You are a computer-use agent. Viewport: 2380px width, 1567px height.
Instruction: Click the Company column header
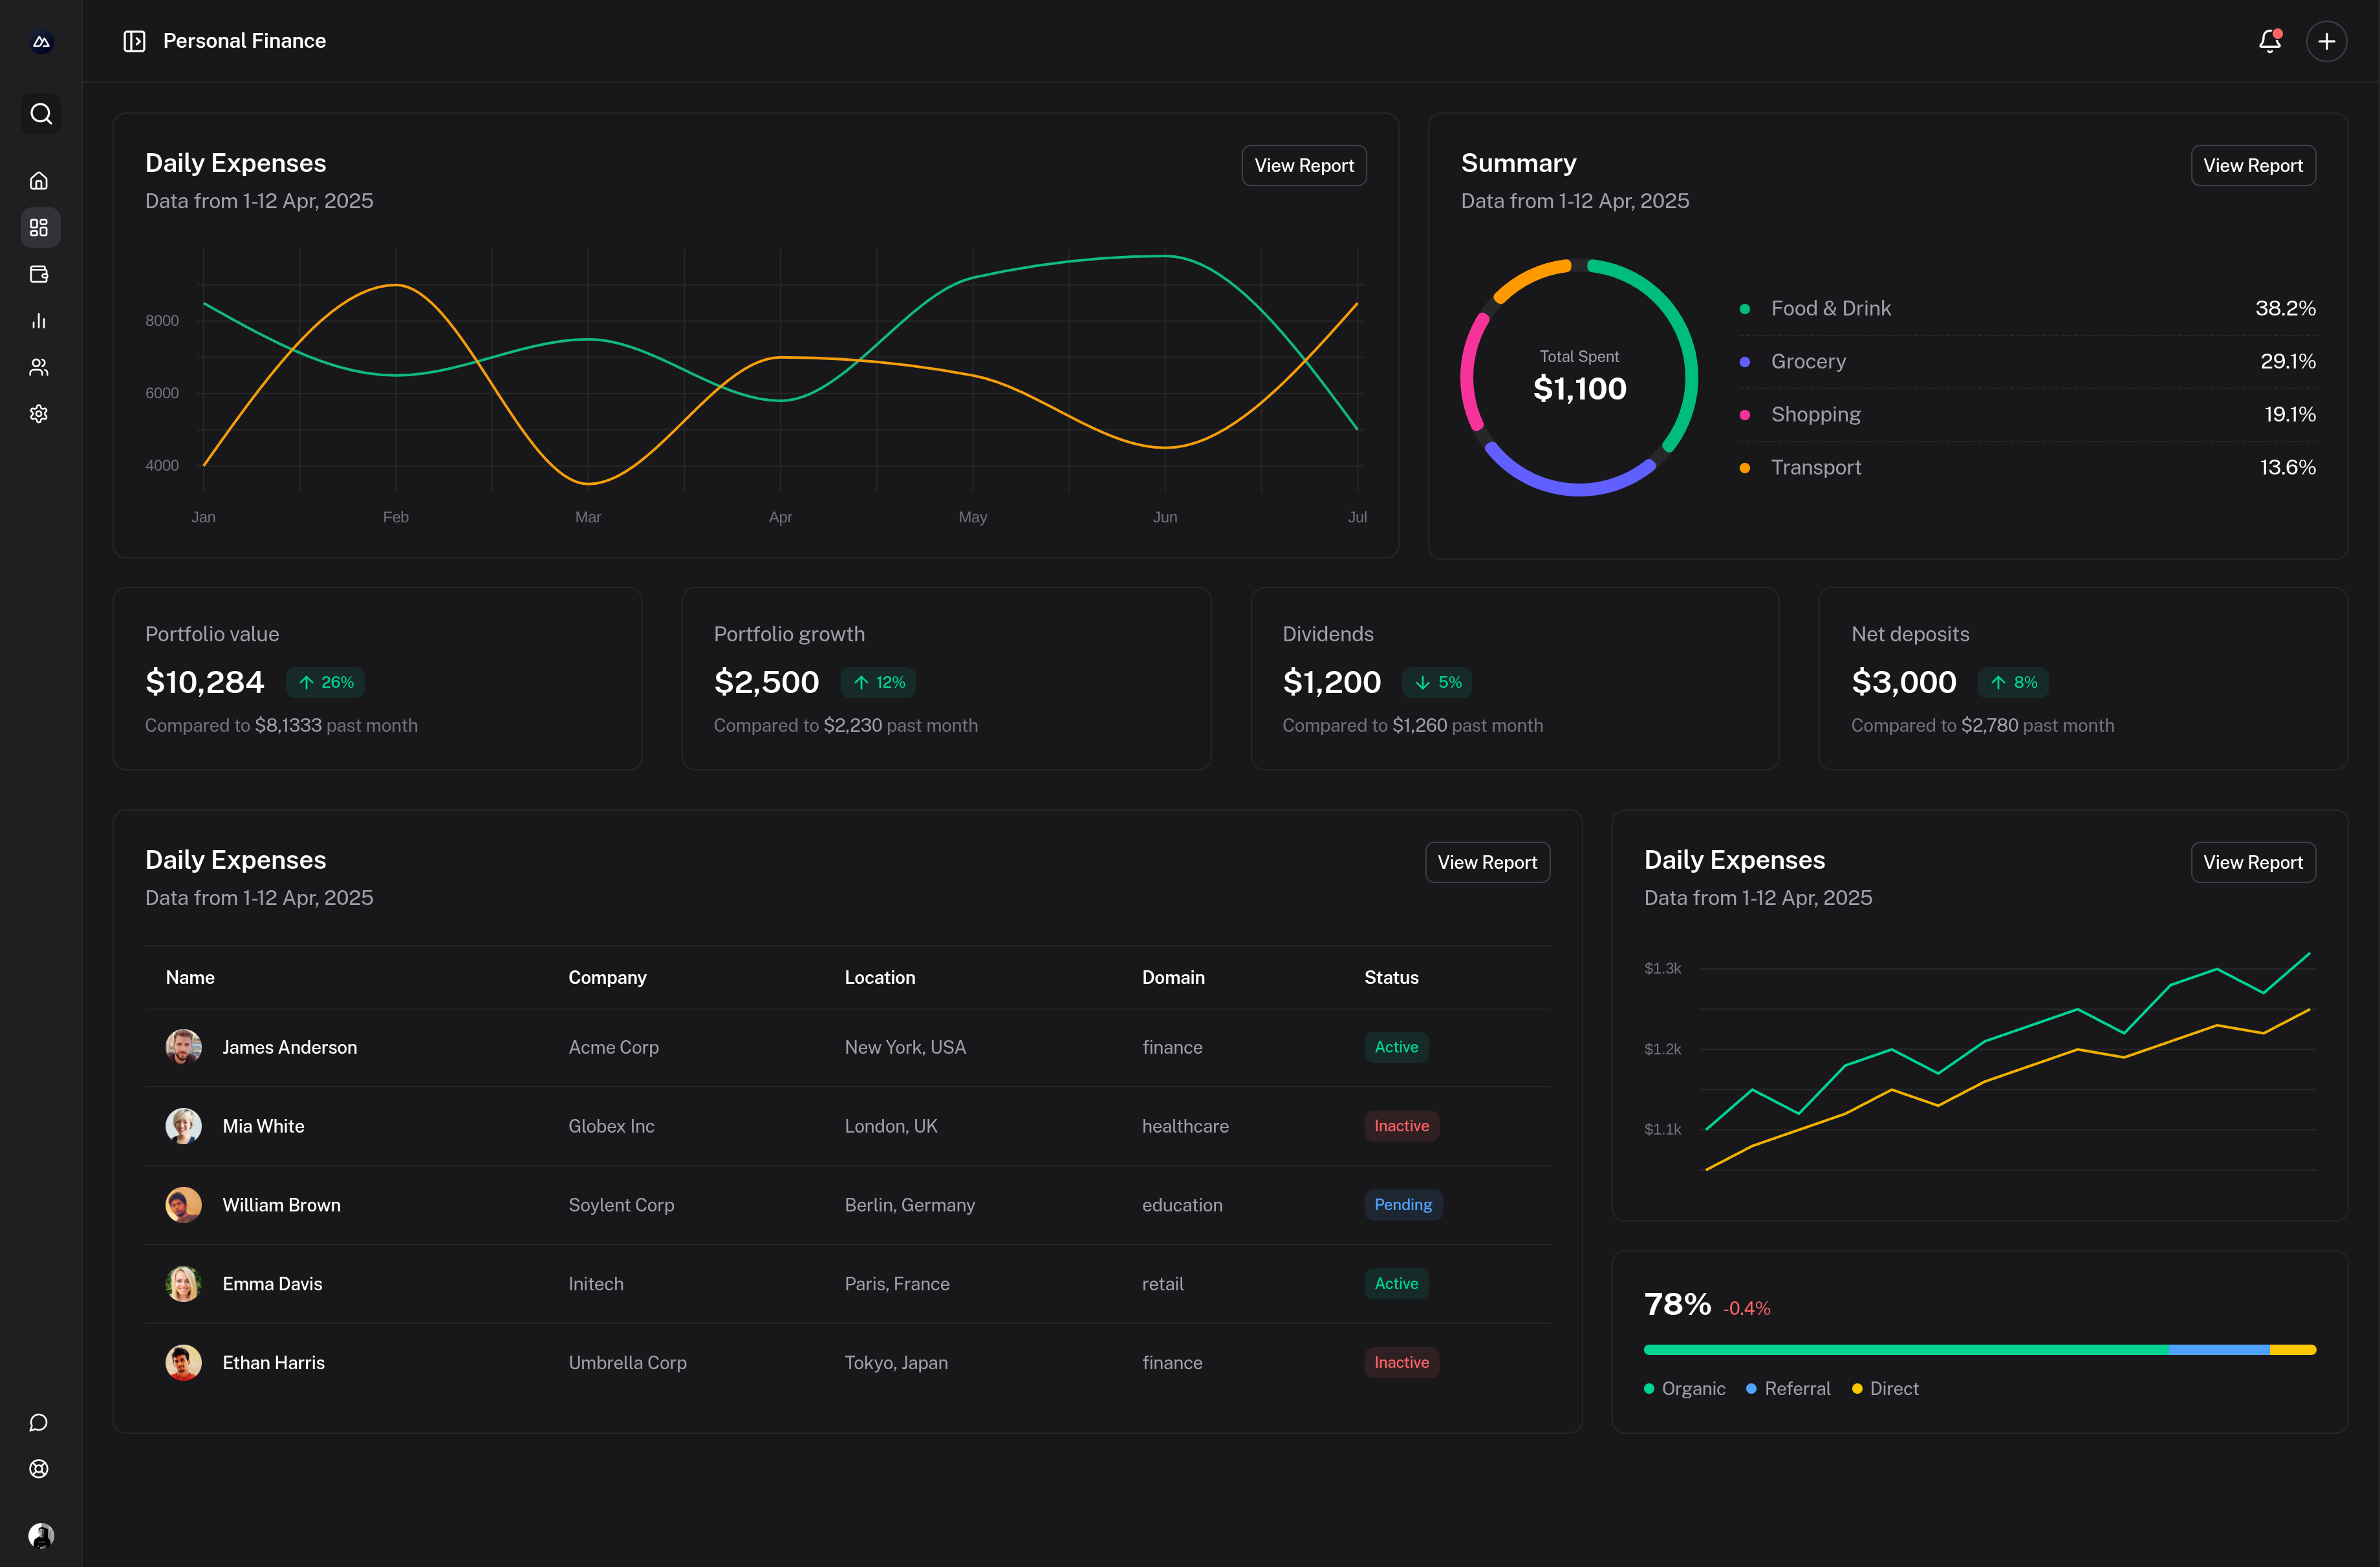pyautogui.click(x=607, y=977)
